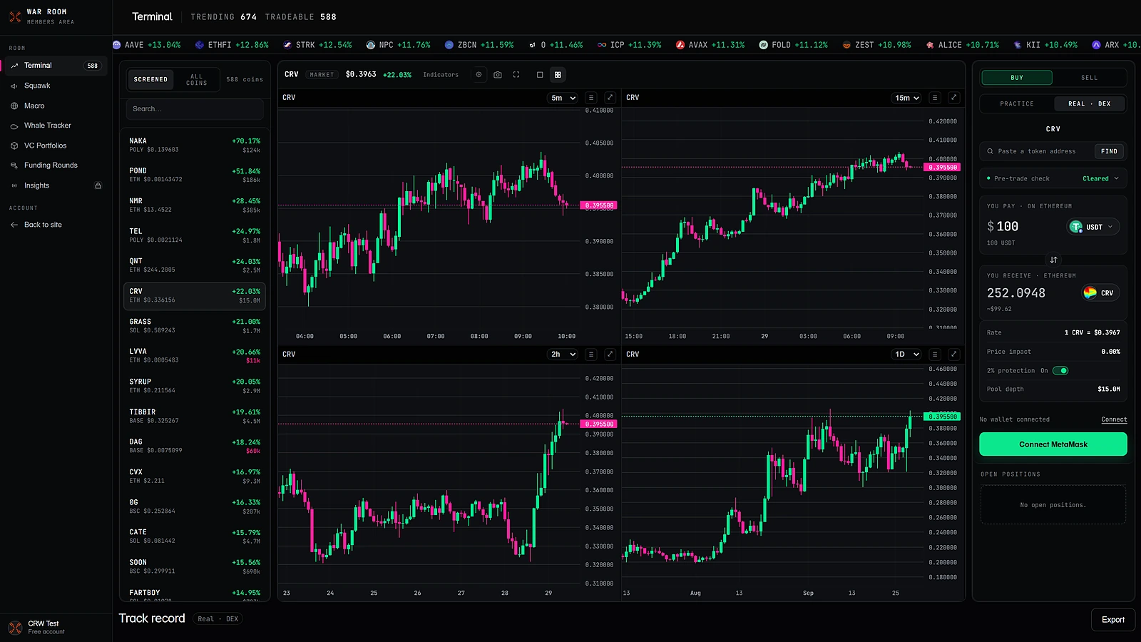Click the Connect wallet link
Screen dimensions: 1141x642
pos(1114,419)
